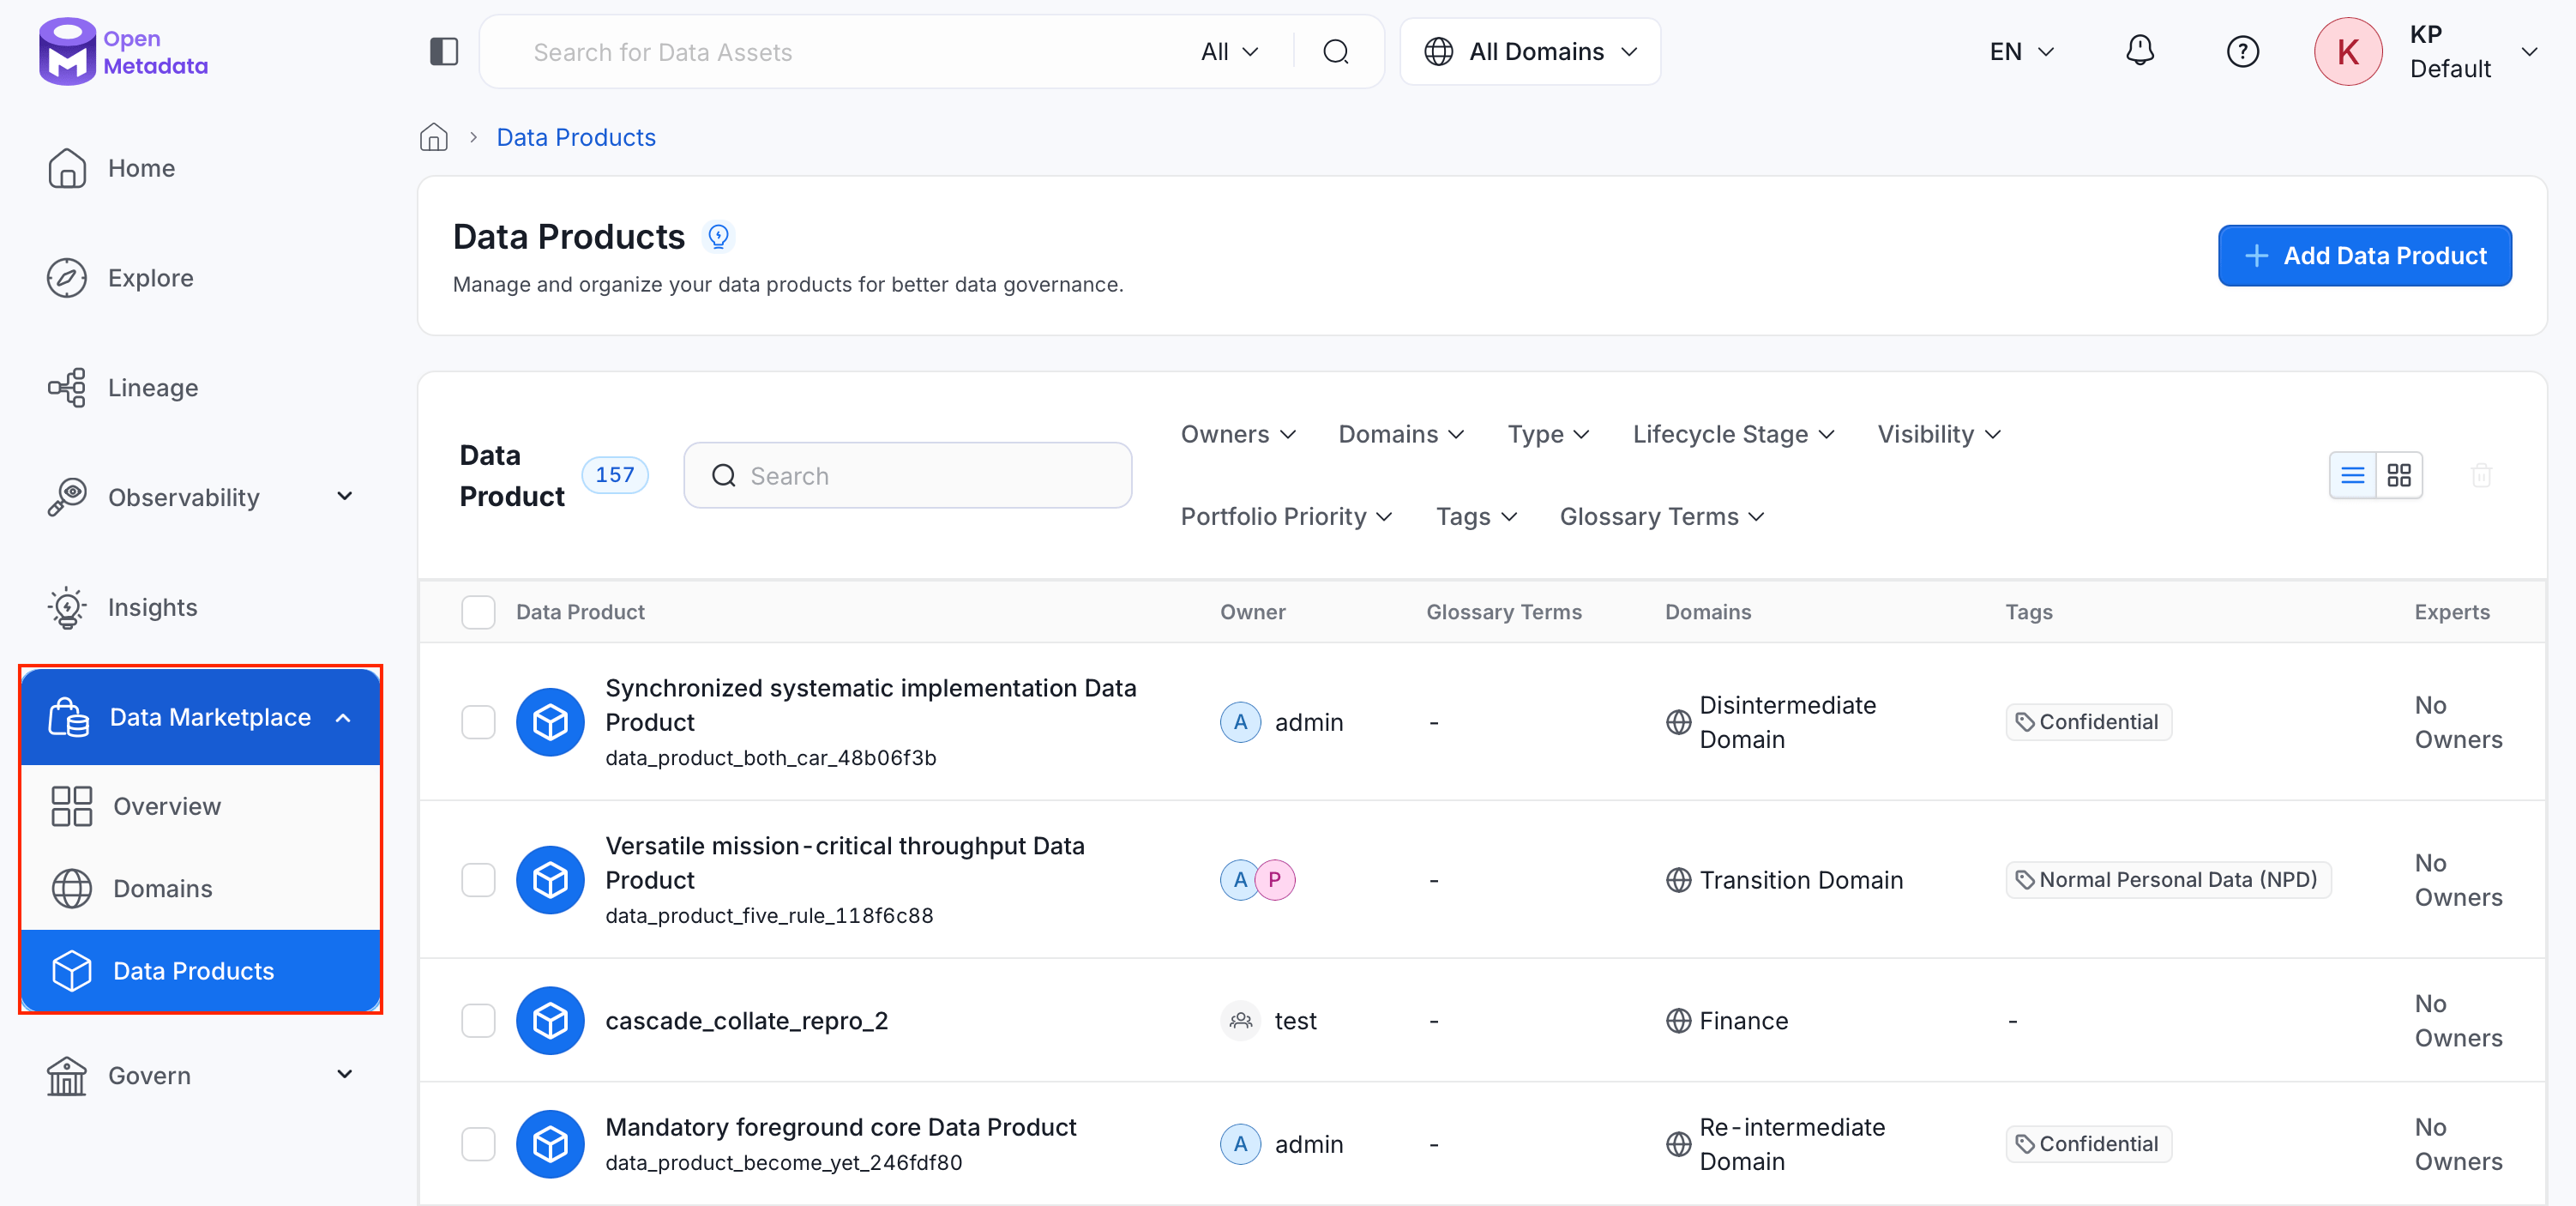The image size is (2576, 1206).
Task: Expand the Visibility filter
Action: point(1939,434)
